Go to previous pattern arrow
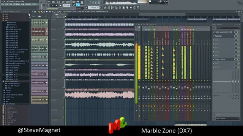Image resolution: width=243 pixels, height=136 pixels. tap(87, 8)
